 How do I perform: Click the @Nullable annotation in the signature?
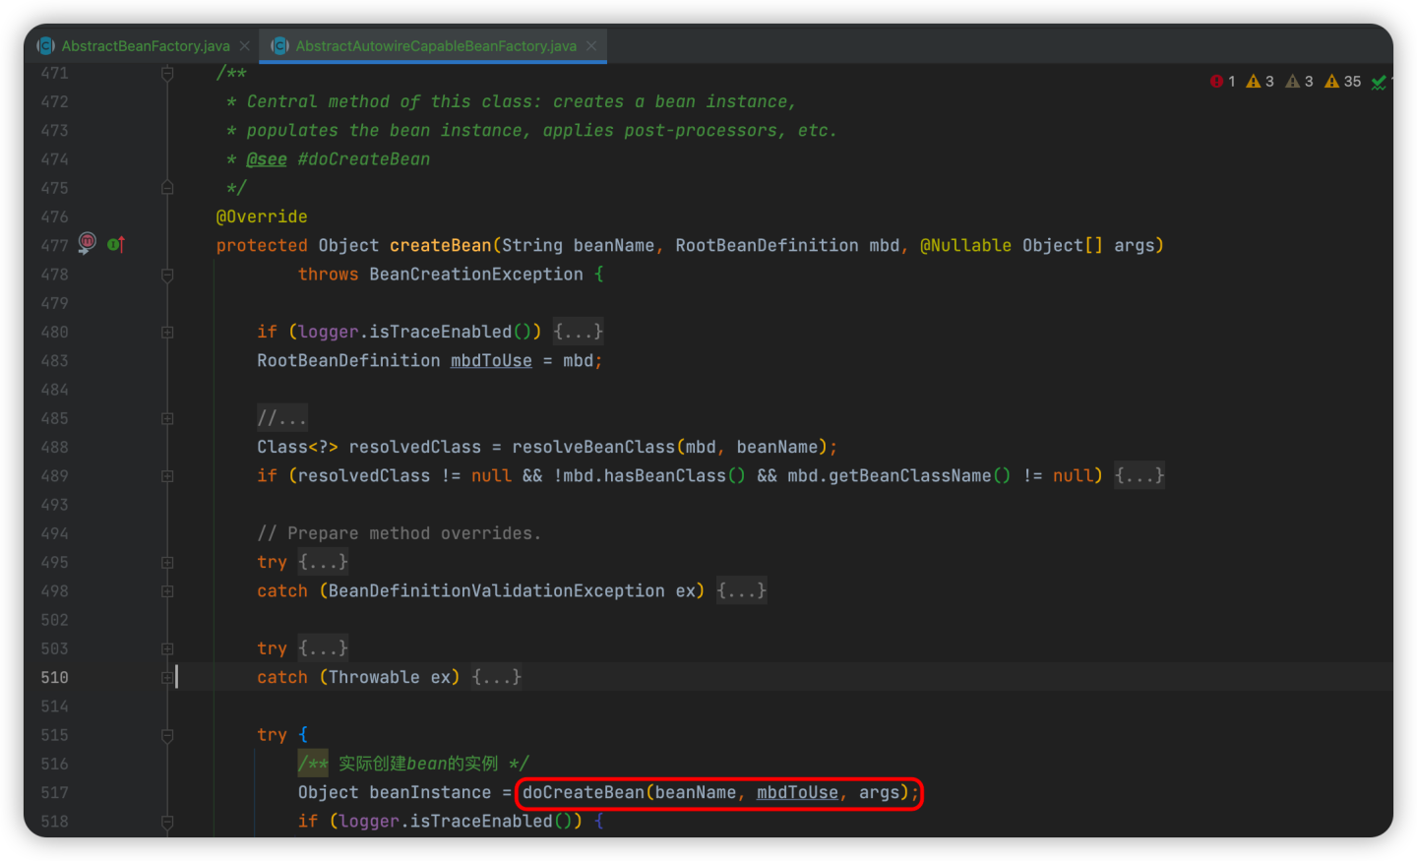(x=965, y=246)
